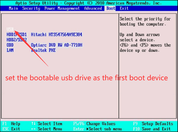Image resolution: width=178 pixels, height=132 pixels.
Task: Click the Hitachi HTS547564A9E384 drive name
Action: pos(56,35)
